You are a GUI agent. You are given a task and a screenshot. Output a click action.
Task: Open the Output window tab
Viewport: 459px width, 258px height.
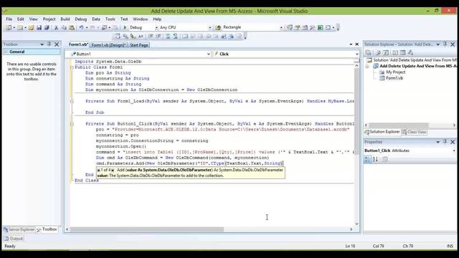14,239
